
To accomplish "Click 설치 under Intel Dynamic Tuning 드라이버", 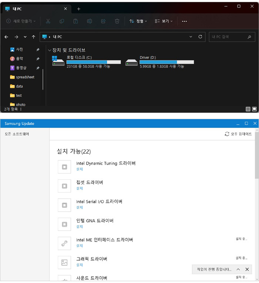I will [x=80, y=169].
